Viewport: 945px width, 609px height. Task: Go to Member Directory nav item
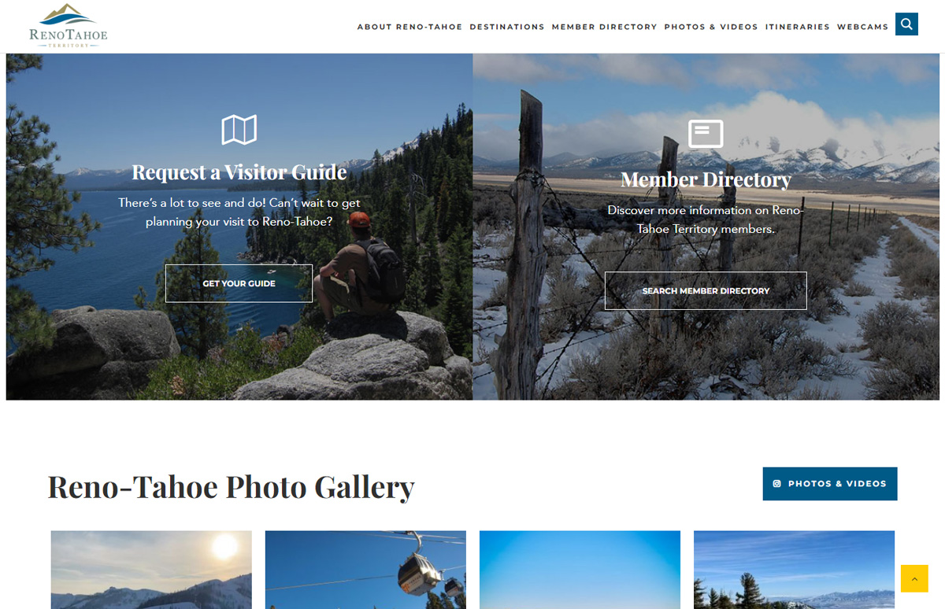click(x=604, y=27)
